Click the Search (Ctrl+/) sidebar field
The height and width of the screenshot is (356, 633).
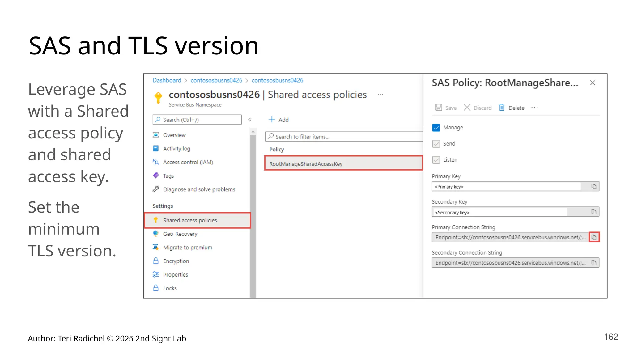197,120
